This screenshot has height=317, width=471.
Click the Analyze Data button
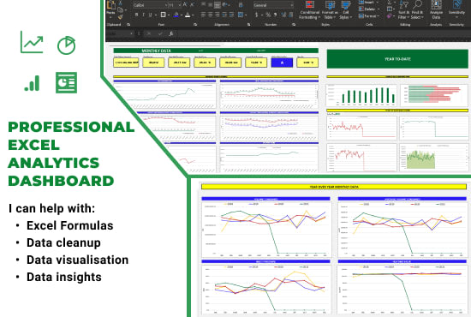(x=436, y=10)
